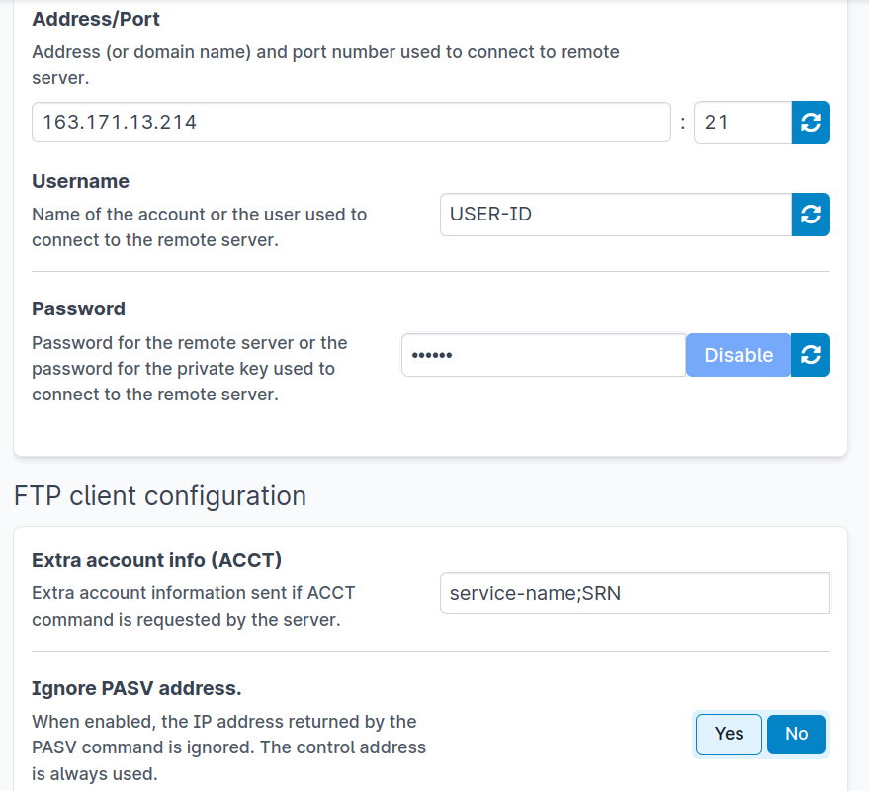Click the Extra account info (ACCT) label
Screen dimensions: 869x791
tap(157, 560)
